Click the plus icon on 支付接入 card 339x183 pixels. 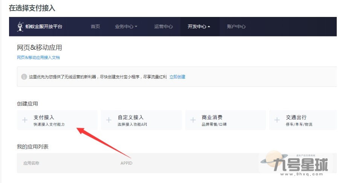25,120
